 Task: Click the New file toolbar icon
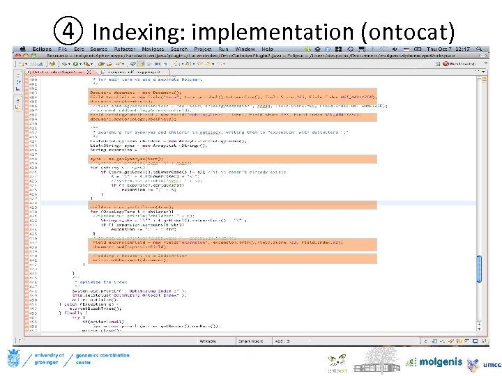(21, 64)
